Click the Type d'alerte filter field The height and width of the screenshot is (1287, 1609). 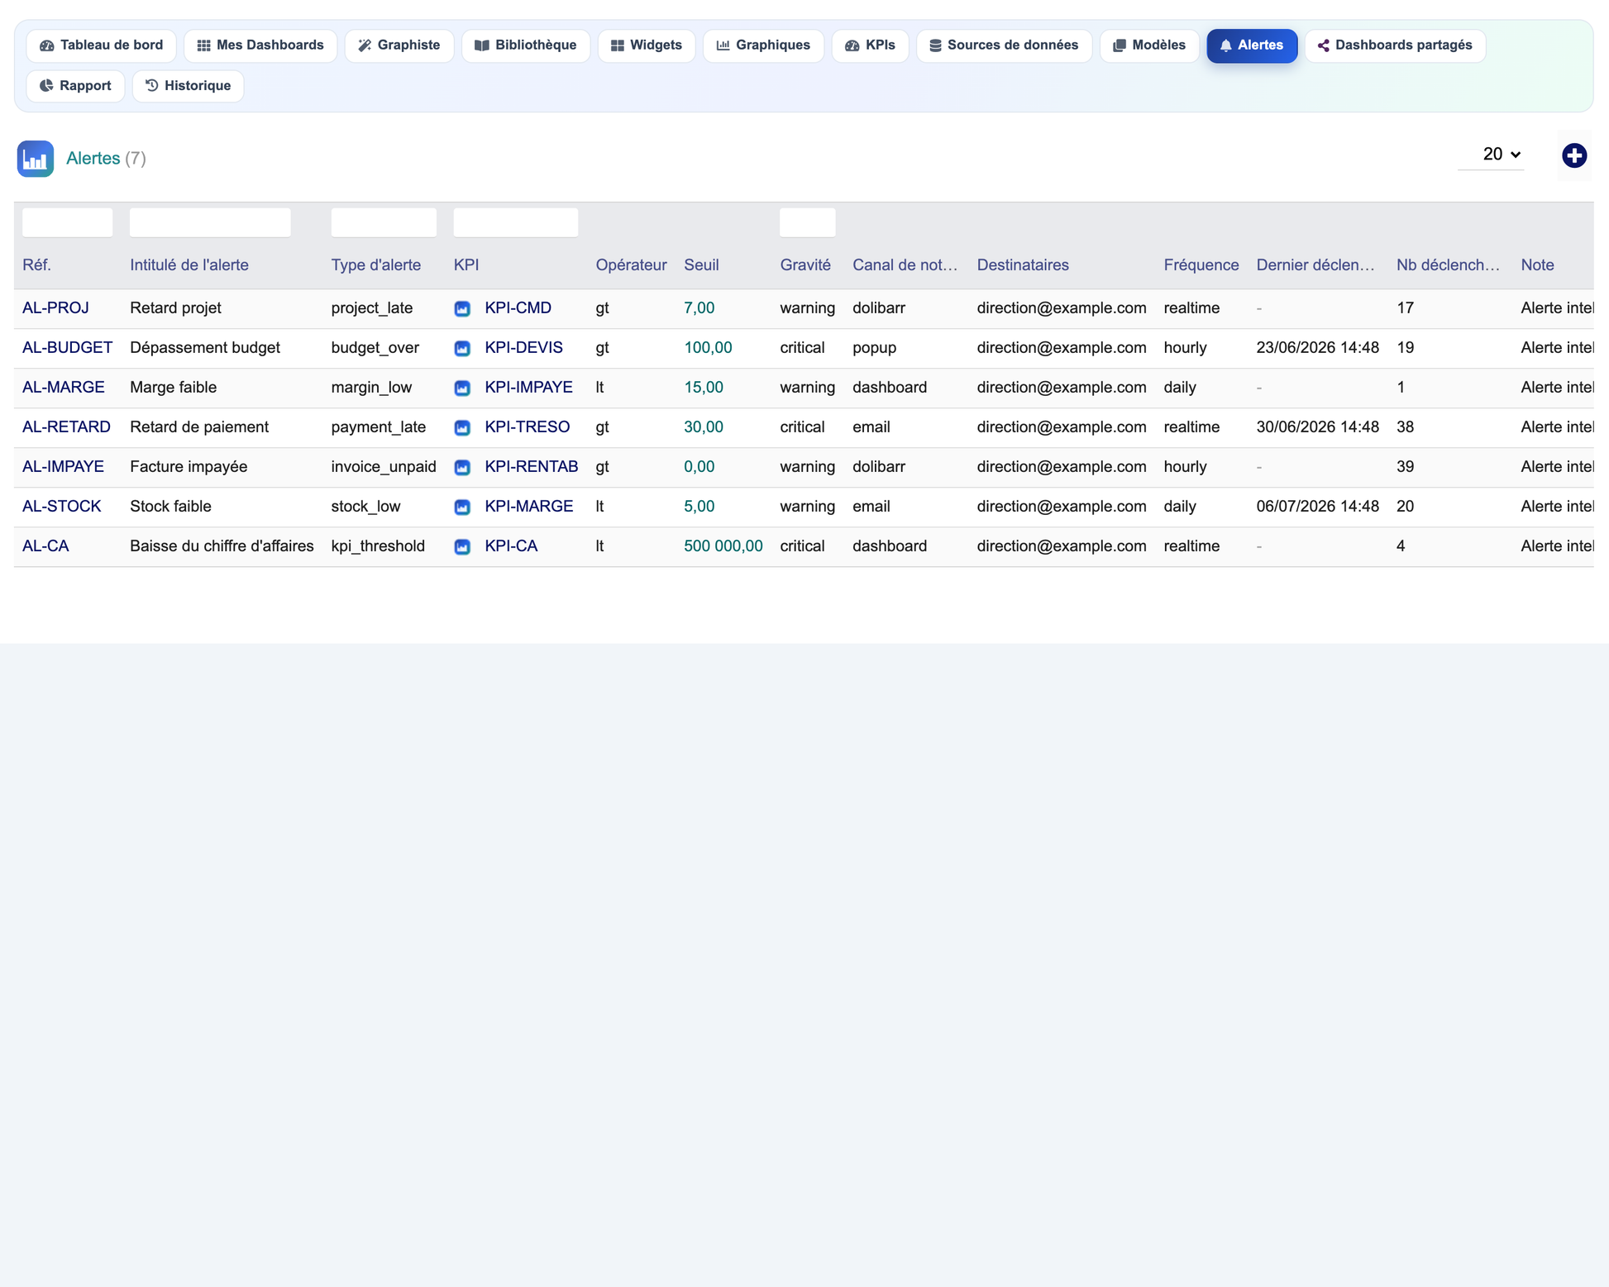(x=384, y=222)
